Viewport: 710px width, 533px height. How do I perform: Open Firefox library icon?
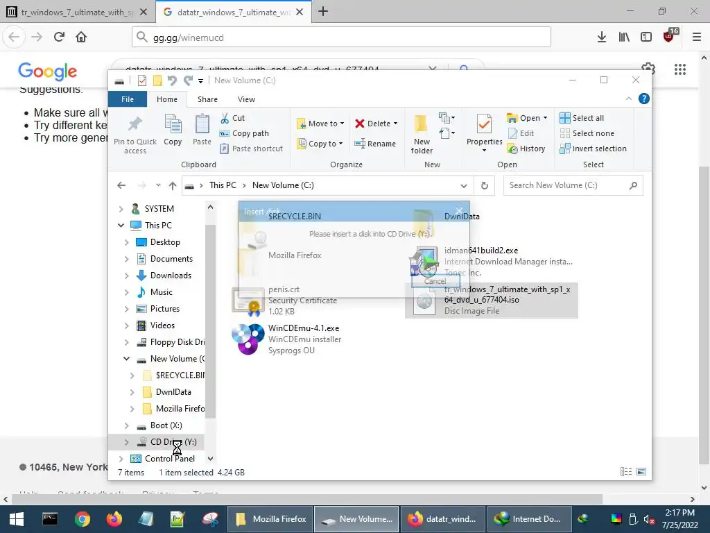point(624,37)
